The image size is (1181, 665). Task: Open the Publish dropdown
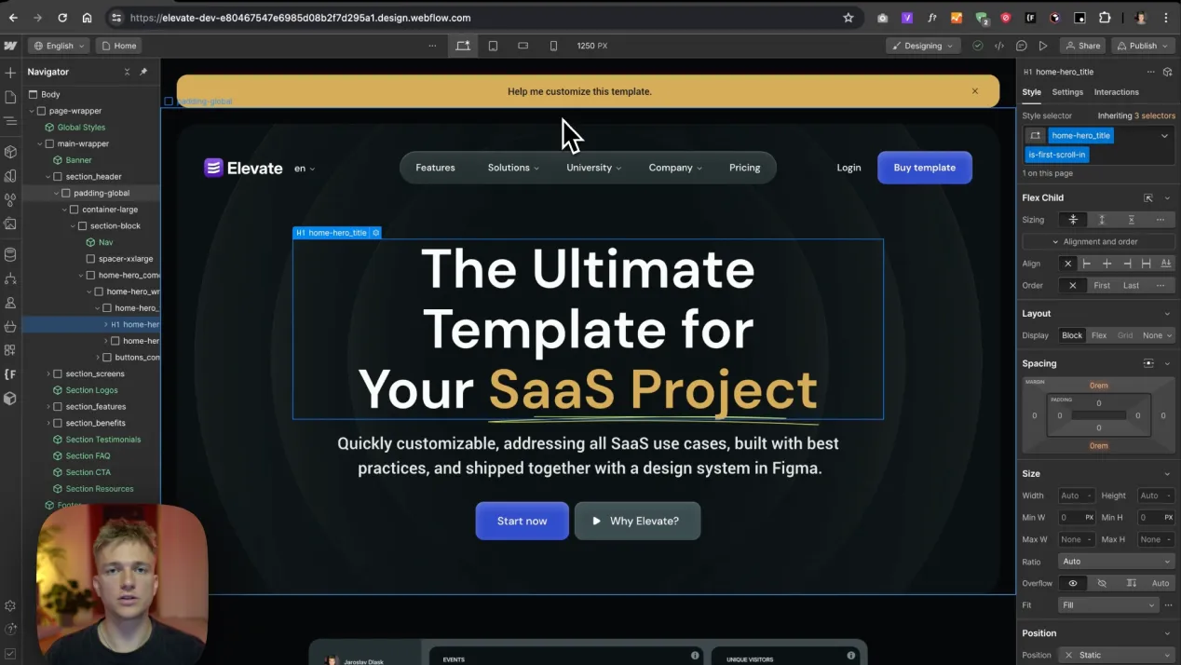point(1142,46)
